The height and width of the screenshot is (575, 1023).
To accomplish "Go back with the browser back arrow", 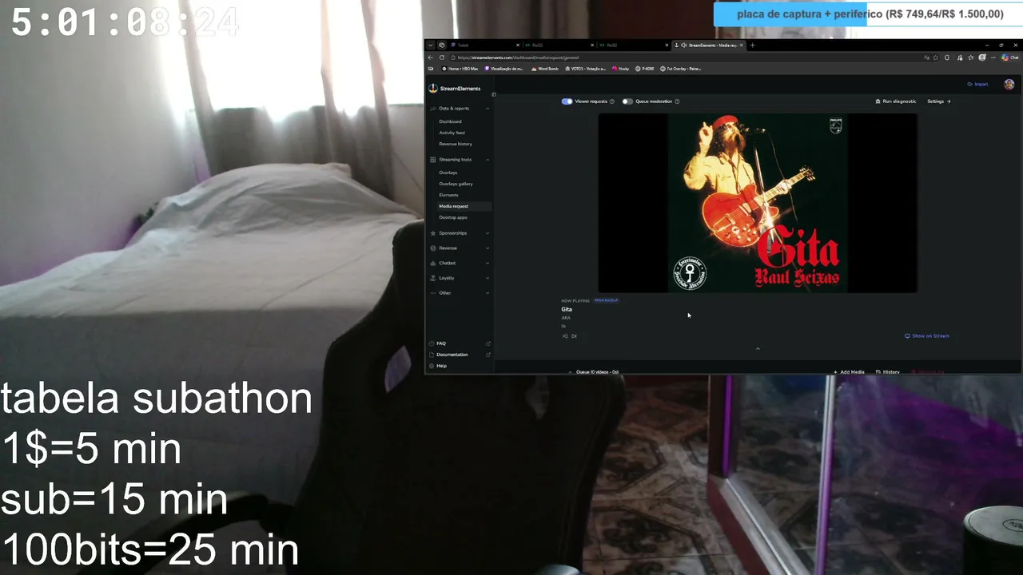I will point(431,57).
